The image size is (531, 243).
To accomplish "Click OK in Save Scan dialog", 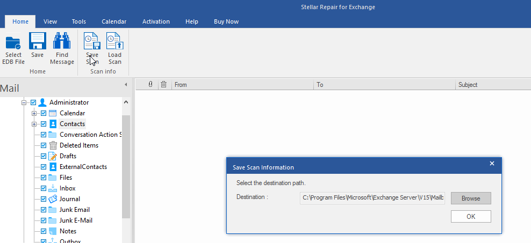I will click(471, 217).
